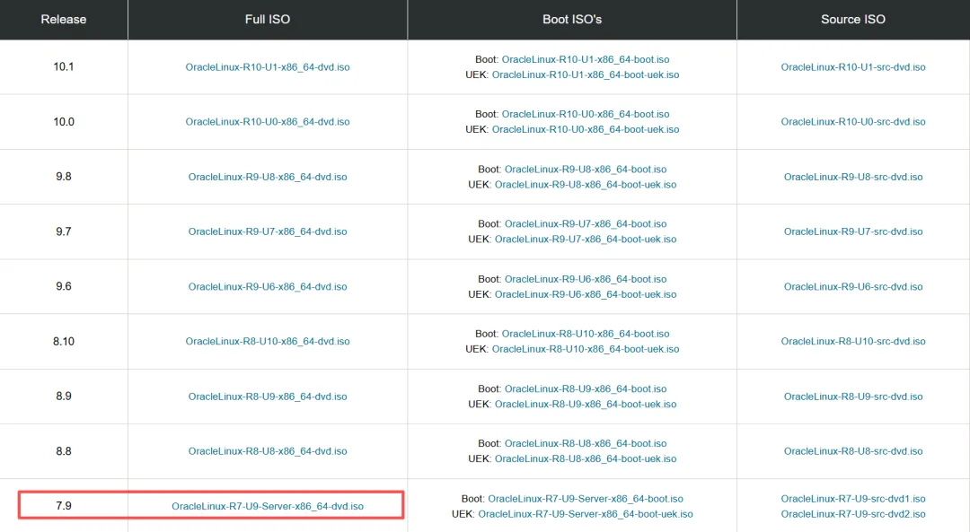Open the OracleLinux-R8-U10-x86_64-boot-uek.iso link
This screenshot has width=970, height=532.
(586, 349)
